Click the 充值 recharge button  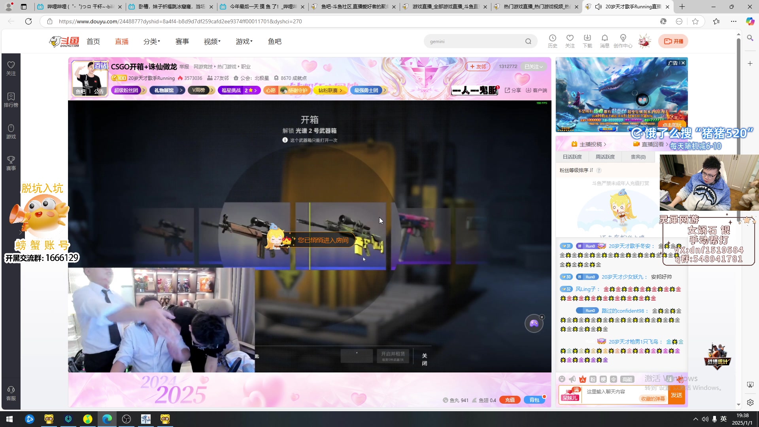click(x=510, y=400)
